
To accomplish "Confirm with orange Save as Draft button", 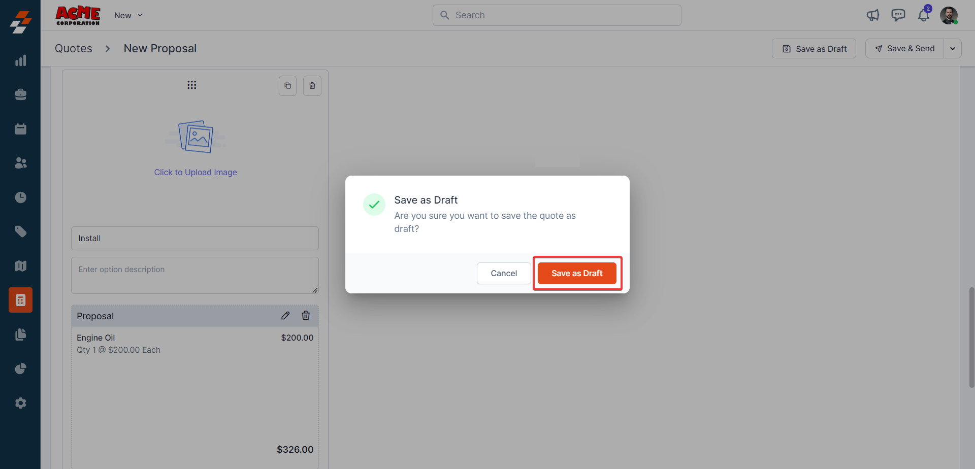I will point(577,274).
